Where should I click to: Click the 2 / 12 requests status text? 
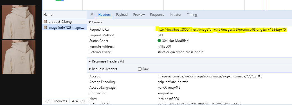(x=56, y=101)
